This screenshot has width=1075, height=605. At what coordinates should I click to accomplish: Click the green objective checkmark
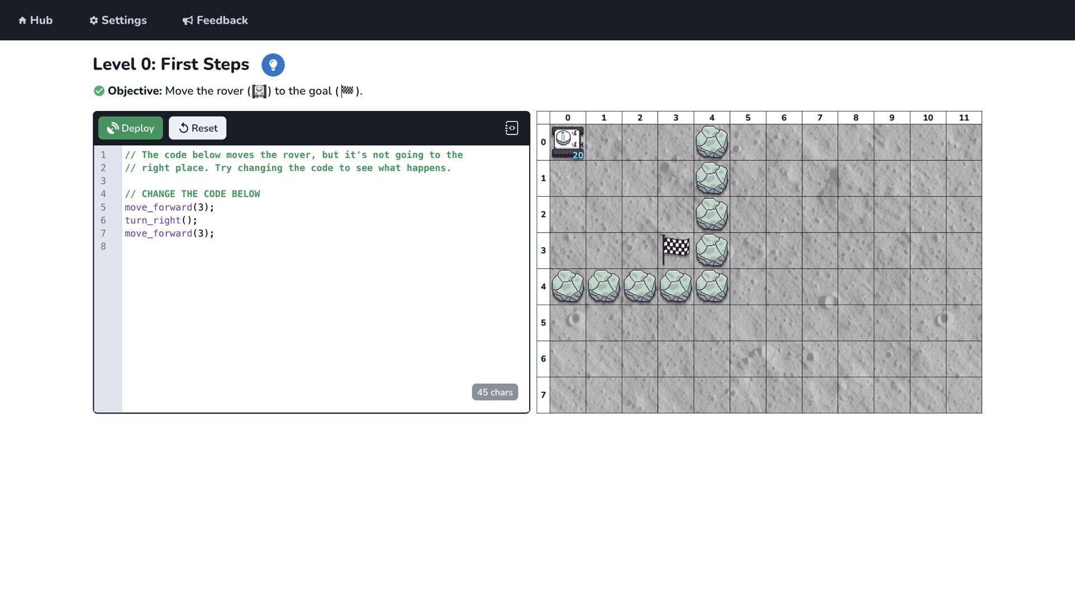coord(100,90)
